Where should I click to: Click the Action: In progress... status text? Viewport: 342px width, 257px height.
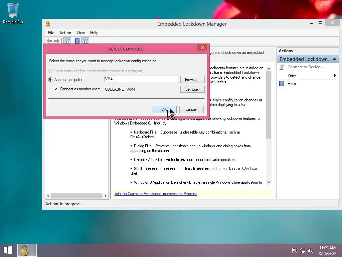pyautogui.click(x=64, y=204)
